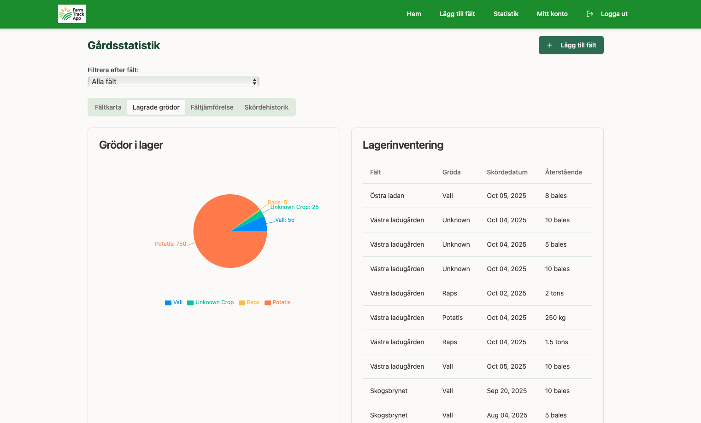The height and width of the screenshot is (423, 701).
Task: Select the Östra ladan row
Action: pos(477,196)
